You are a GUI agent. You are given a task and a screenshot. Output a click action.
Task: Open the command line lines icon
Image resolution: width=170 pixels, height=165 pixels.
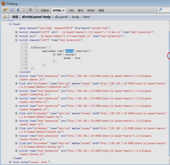click(30, 10)
